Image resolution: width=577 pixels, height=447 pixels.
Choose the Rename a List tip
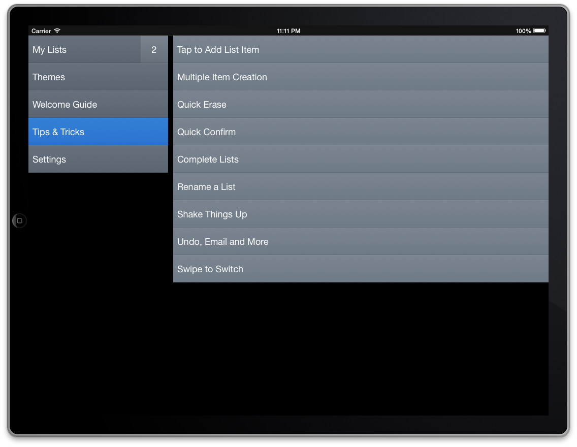click(361, 187)
